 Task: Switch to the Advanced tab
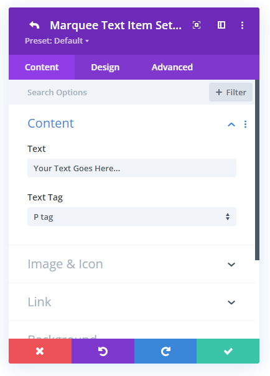(172, 67)
